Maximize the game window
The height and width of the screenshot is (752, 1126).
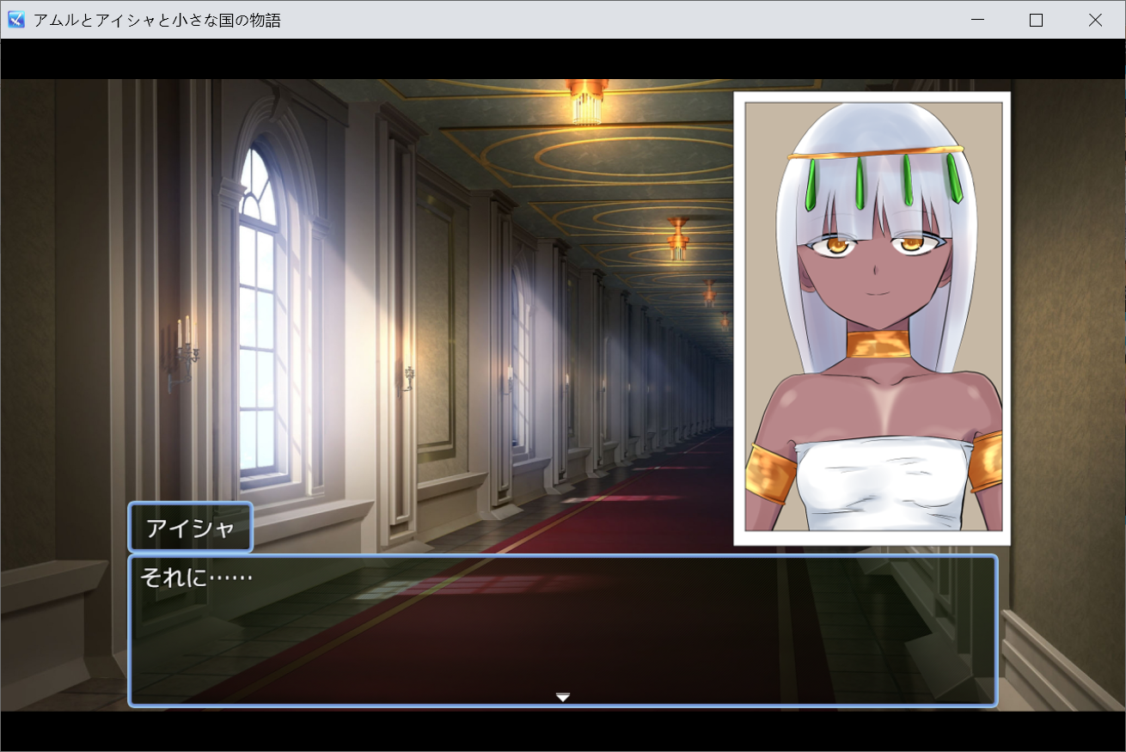[x=1036, y=20]
